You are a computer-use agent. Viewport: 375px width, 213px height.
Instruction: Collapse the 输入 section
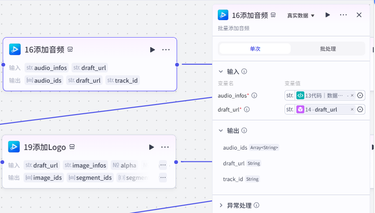click(x=221, y=71)
